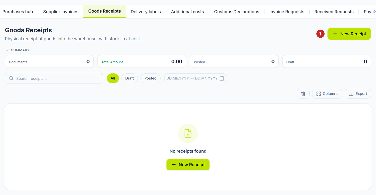Click the Goods Receipts page heading
The image size is (376, 195).
coord(28,30)
